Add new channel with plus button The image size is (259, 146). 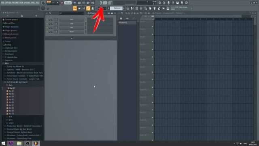pyautogui.click(x=72, y=38)
